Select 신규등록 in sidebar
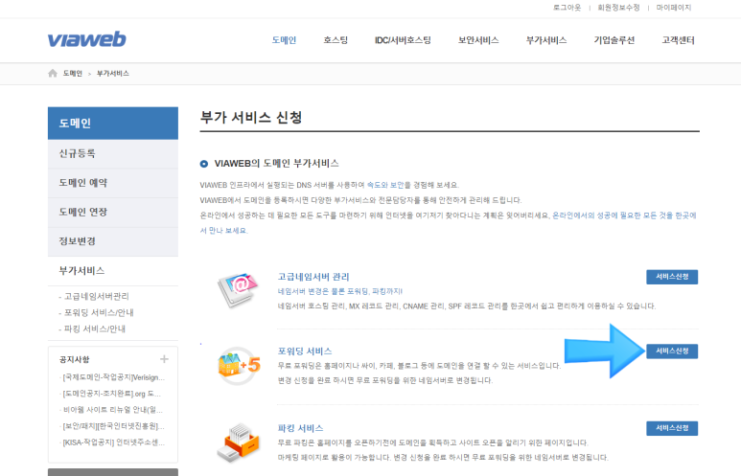Viewport: 741px width, 476px height. [113, 154]
